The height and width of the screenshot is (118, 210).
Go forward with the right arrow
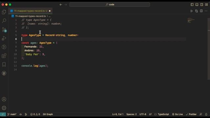click(x=66, y=5)
